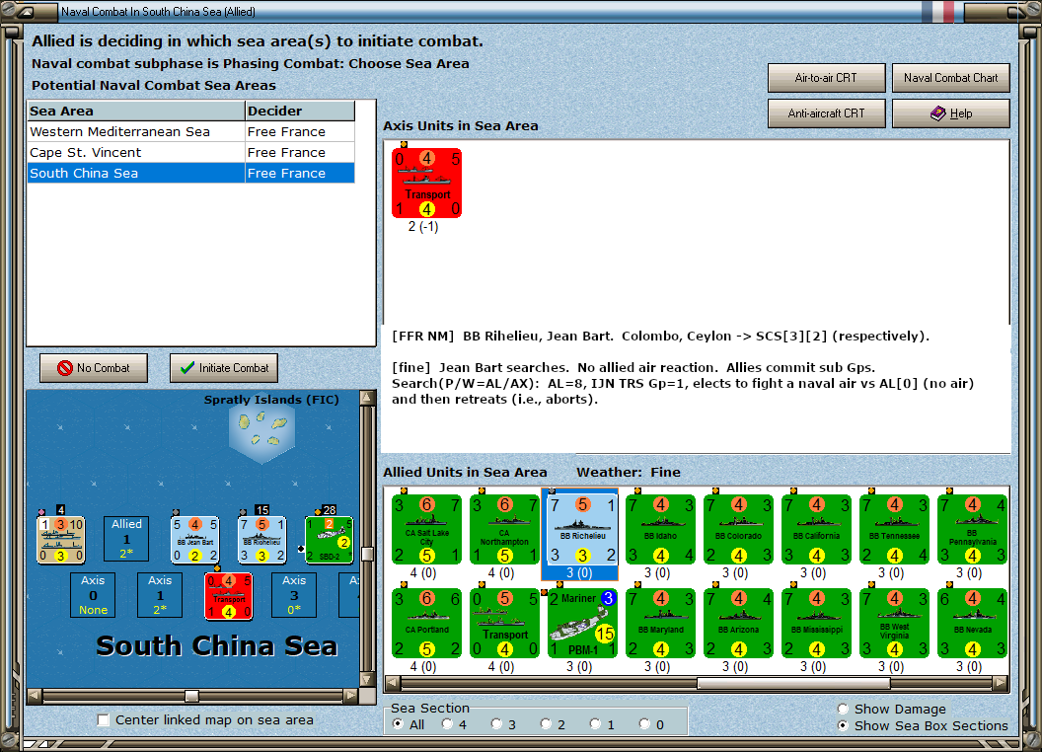Image resolution: width=1042 pixels, height=752 pixels.
Task: Click the No Combat button
Action: [x=94, y=368]
